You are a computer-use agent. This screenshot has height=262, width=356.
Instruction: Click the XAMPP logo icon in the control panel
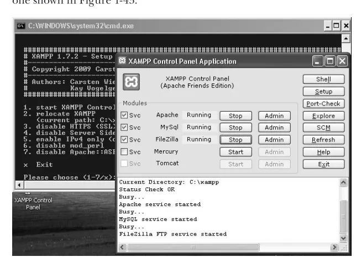[x=131, y=82]
